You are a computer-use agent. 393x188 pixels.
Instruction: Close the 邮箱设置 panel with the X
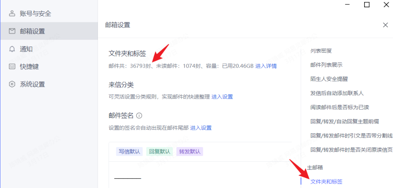(385, 25)
